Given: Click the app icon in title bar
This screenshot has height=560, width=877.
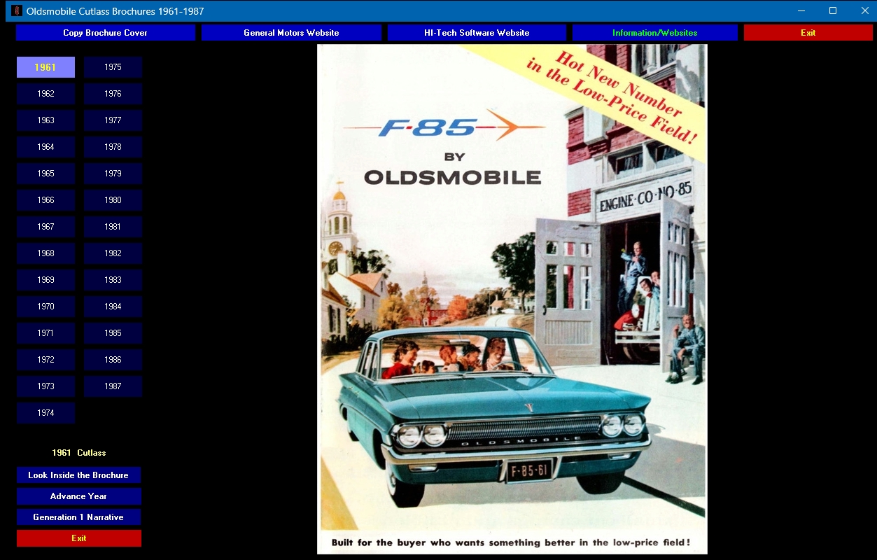Looking at the screenshot, I should (x=17, y=11).
